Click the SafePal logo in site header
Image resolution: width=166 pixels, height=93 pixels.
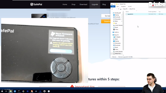[x=36, y=4]
